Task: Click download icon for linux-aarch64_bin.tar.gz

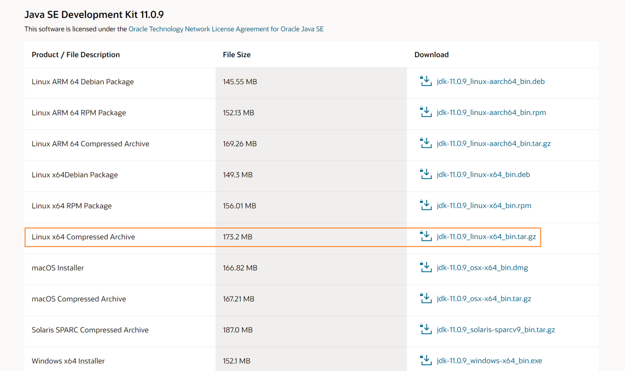Action: click(426, 143)
